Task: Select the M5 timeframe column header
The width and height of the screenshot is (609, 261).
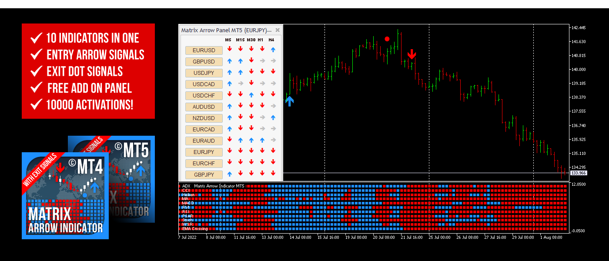Action: click(228, 40)
